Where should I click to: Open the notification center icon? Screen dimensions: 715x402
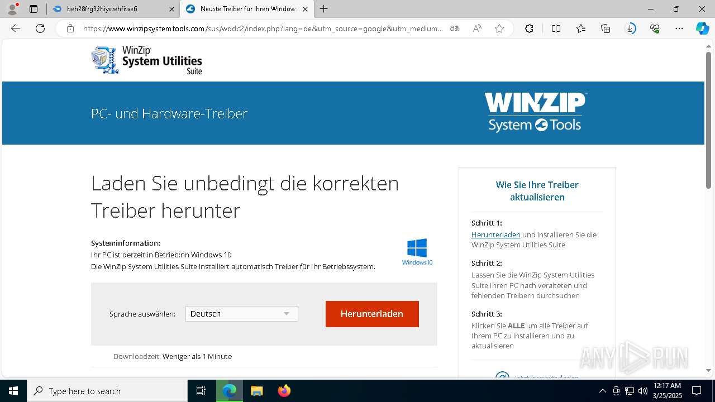697,391
